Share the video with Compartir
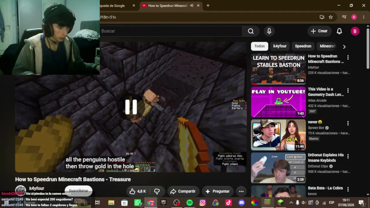The width and height of the screenshot is (370, 208). pyautogui.click(x=183, y=191)
